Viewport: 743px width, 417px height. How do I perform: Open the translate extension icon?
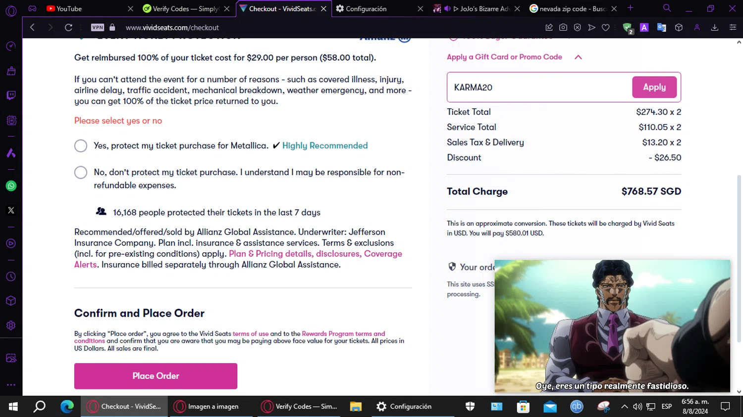tap(661, 28)
